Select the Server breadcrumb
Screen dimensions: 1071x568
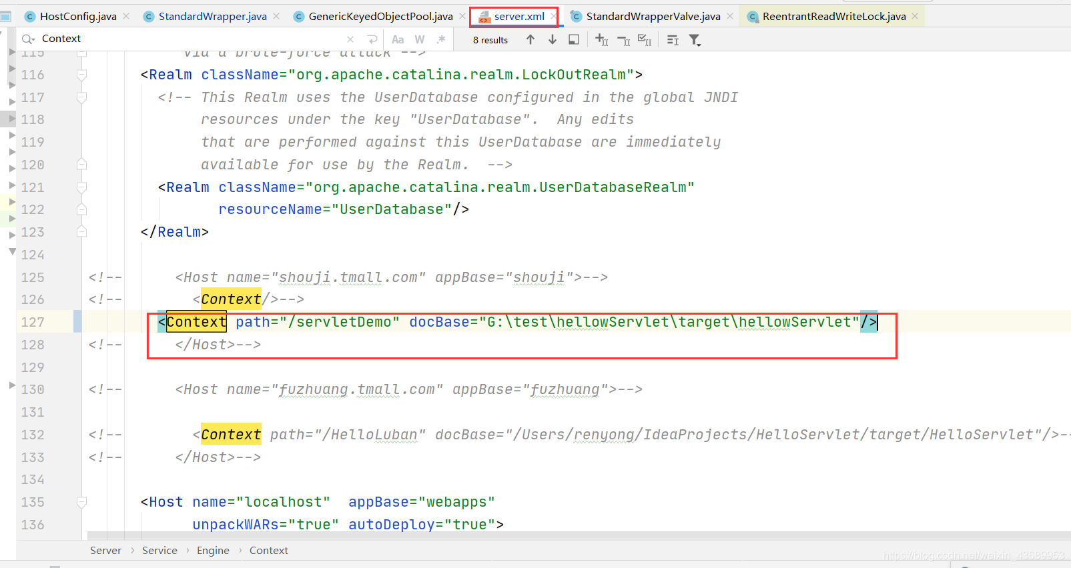tap(105, 550)
